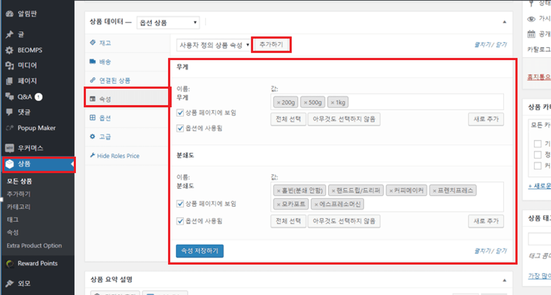Viewport: 551px width, 295px height.
Task: Open 미디어 media library icon
Action: click(x=9, y=65)
